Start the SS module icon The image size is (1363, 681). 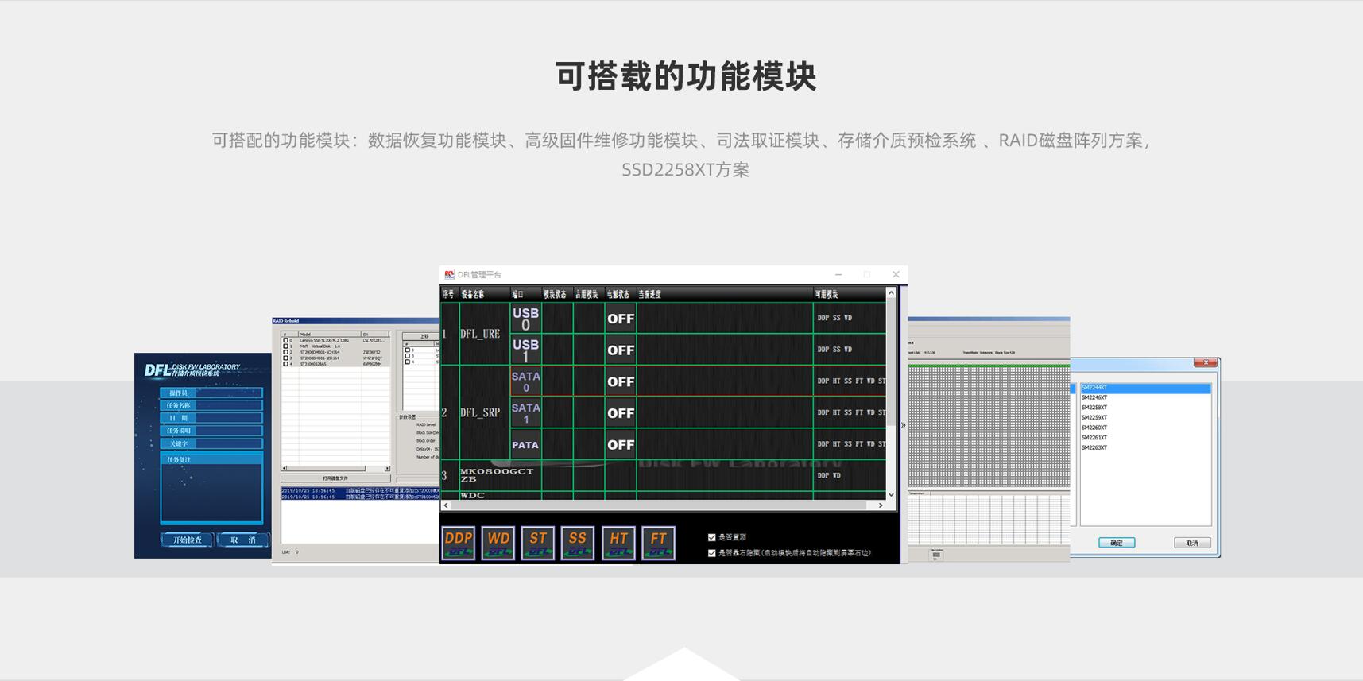pyautogui.click(x=578, y=544)
